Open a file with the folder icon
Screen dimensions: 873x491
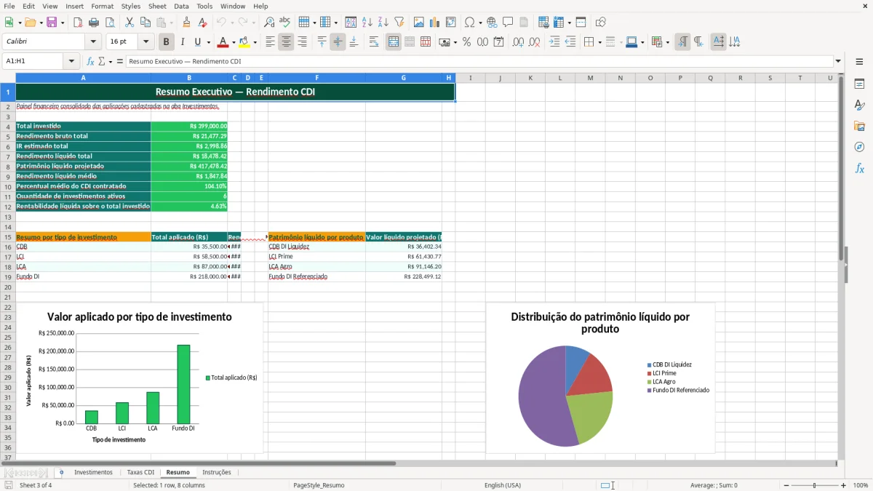tap(29, 23)
